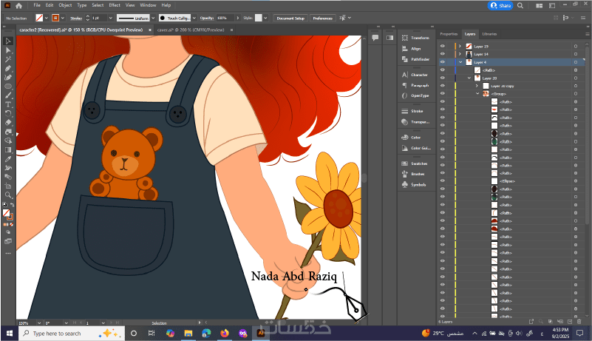Image resolution: width=592 pixels, height=341 pixels.
Task: Select the Zoom tool magnifier
Action: point(8,195)
